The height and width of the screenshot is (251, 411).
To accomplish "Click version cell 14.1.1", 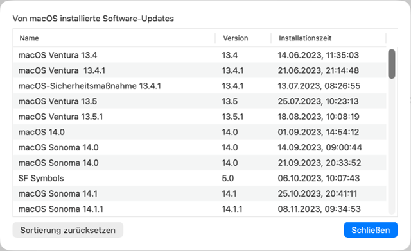I will pos(232,209).
